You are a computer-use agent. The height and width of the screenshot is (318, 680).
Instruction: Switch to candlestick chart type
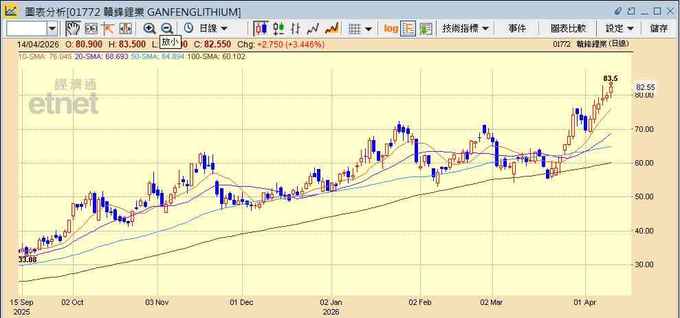point(261,29)
